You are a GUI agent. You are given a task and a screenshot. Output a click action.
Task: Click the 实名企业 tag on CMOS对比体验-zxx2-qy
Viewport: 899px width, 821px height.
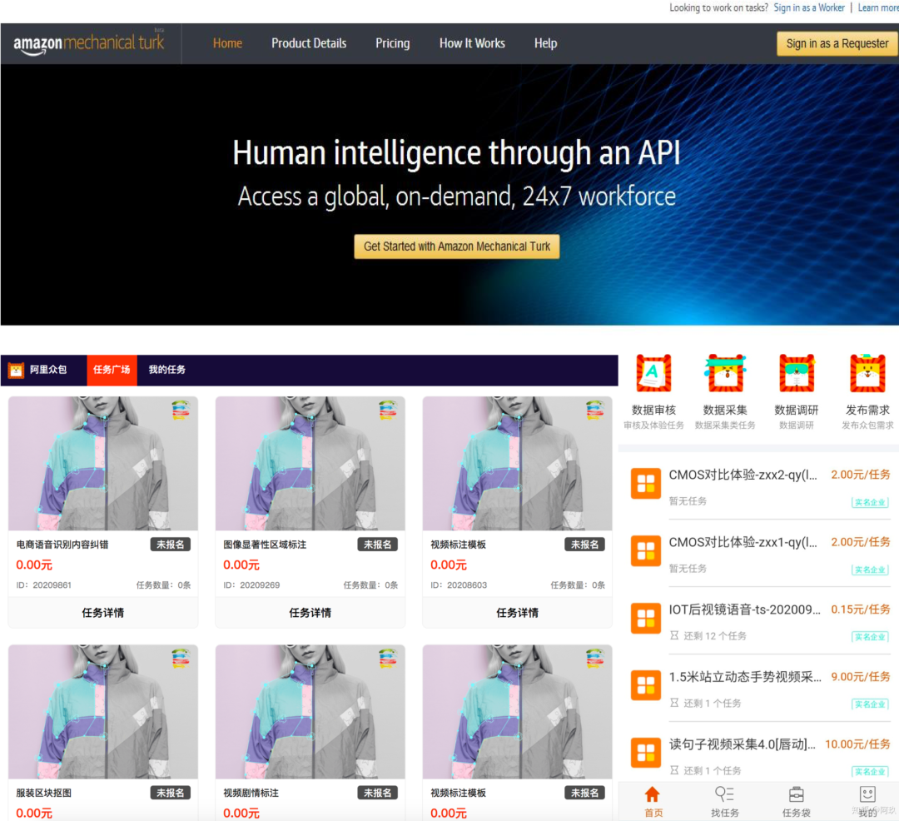(x=870, y=502)
